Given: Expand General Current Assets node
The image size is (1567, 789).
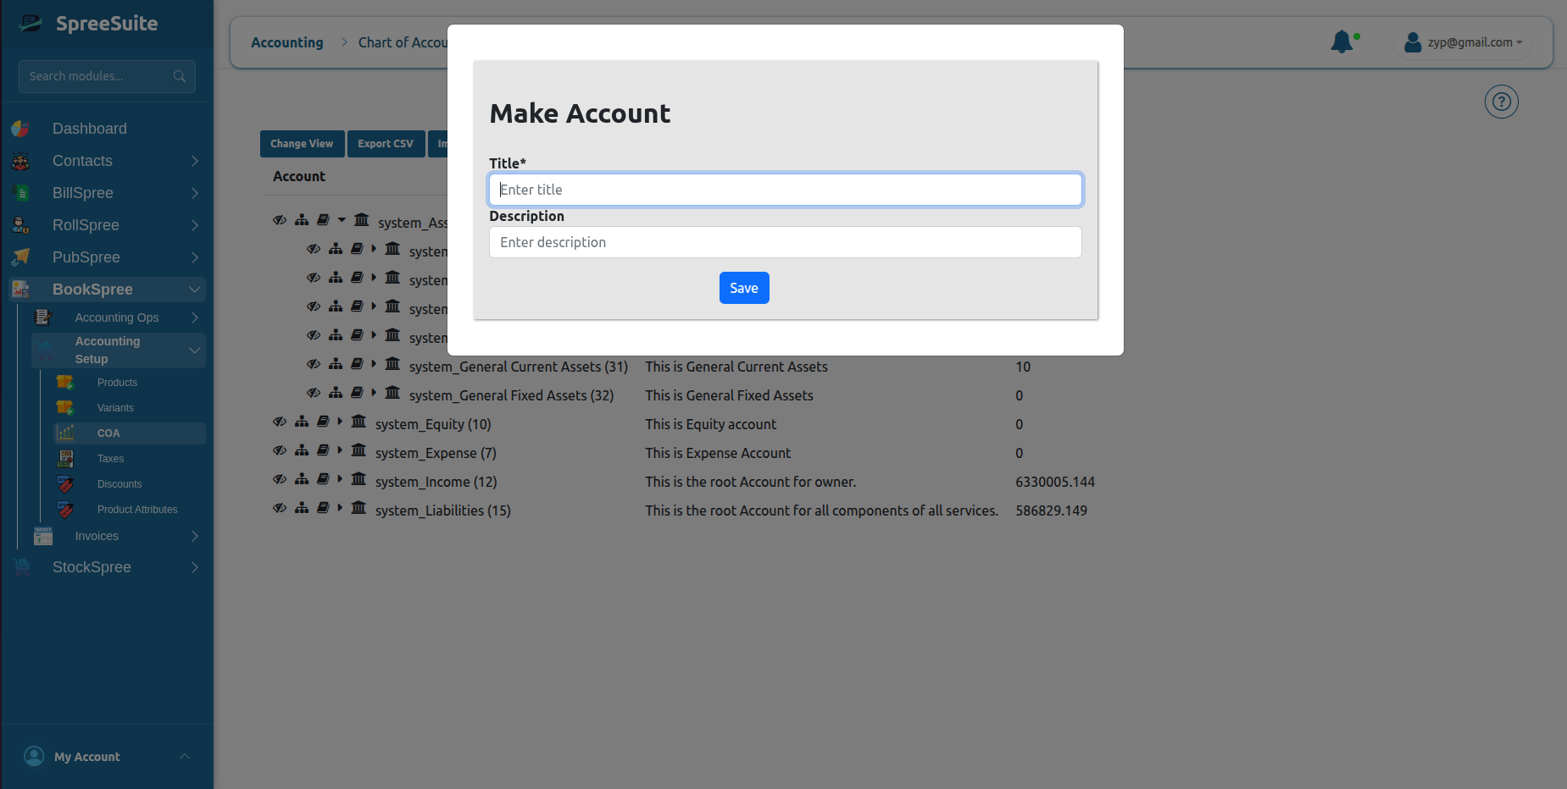Looking at the screenshot, I should click(x=374, y=364).
